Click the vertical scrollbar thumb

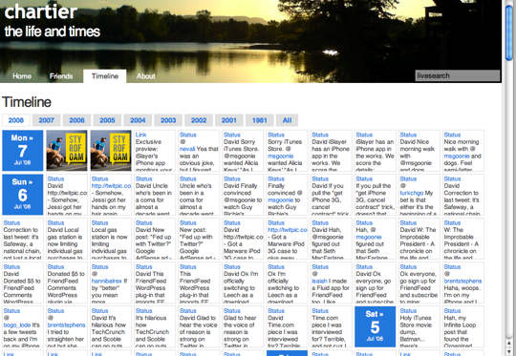(x=509, y=31)
